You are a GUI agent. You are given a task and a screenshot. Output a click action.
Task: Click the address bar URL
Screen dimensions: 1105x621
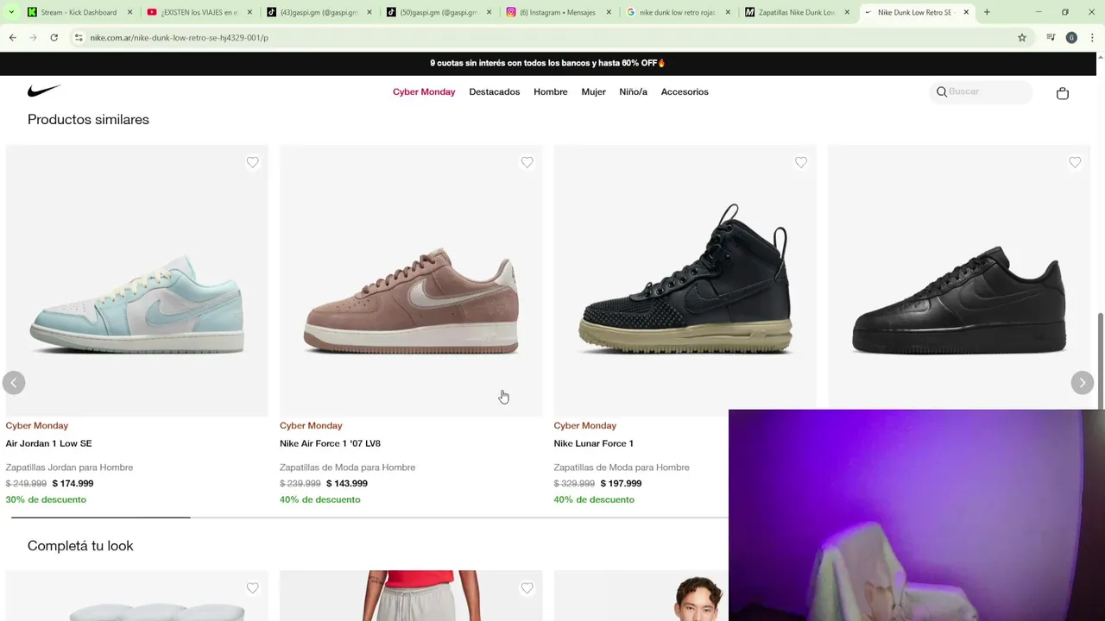pyautogui.click(x=179, y=38)
